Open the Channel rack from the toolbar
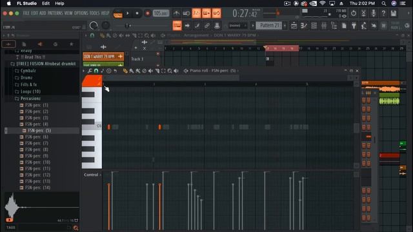Viewport: 413px width, 232px height. pos(314,26)
